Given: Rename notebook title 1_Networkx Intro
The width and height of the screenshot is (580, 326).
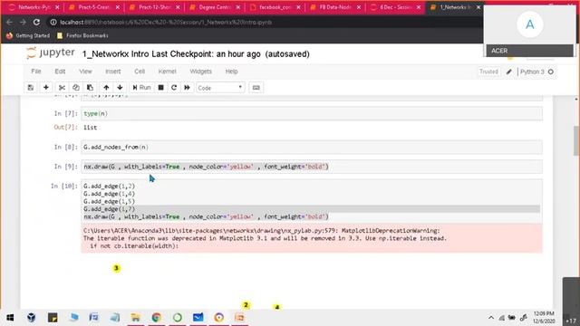Looking at the screenshot, I should (116, 54).
